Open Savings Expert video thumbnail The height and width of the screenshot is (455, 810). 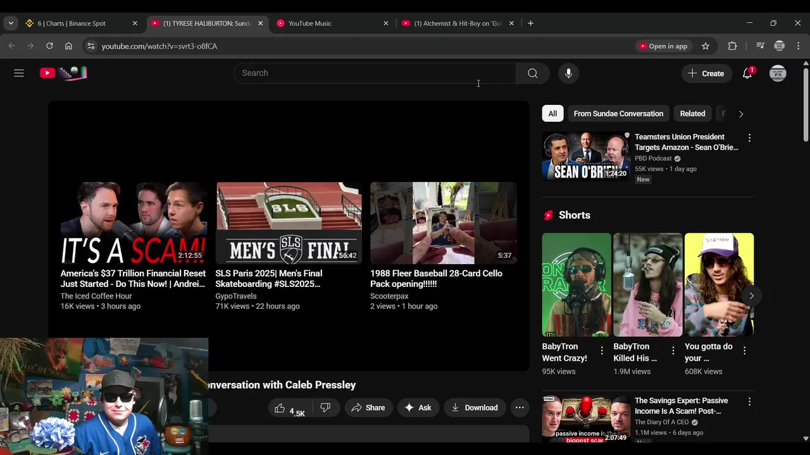(x=586, y=418)
